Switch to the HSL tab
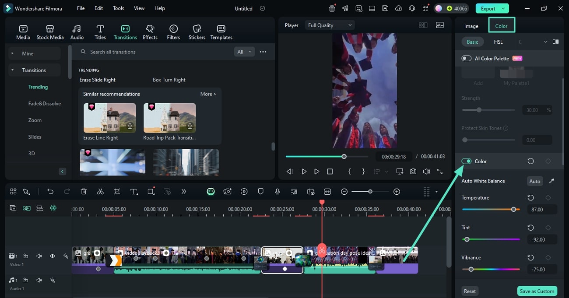Screen dimensions: 569x298 498,42
